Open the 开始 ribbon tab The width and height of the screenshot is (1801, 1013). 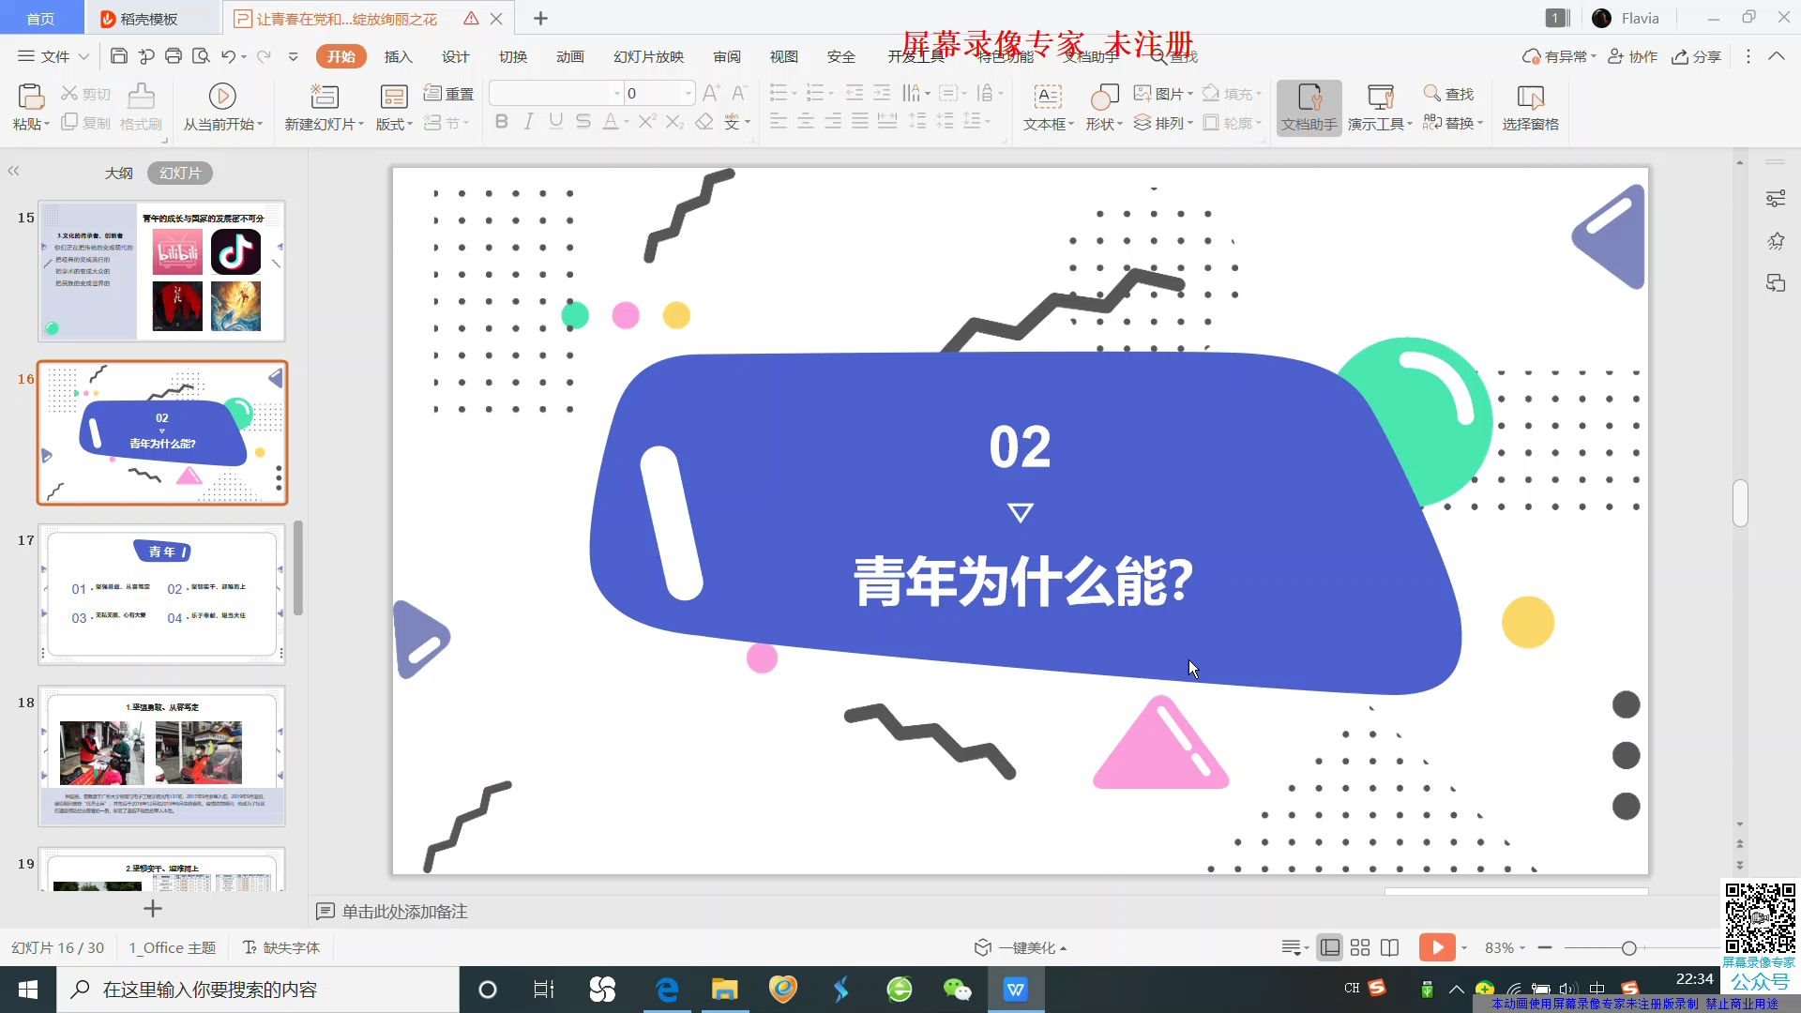(x=341, y=56)
